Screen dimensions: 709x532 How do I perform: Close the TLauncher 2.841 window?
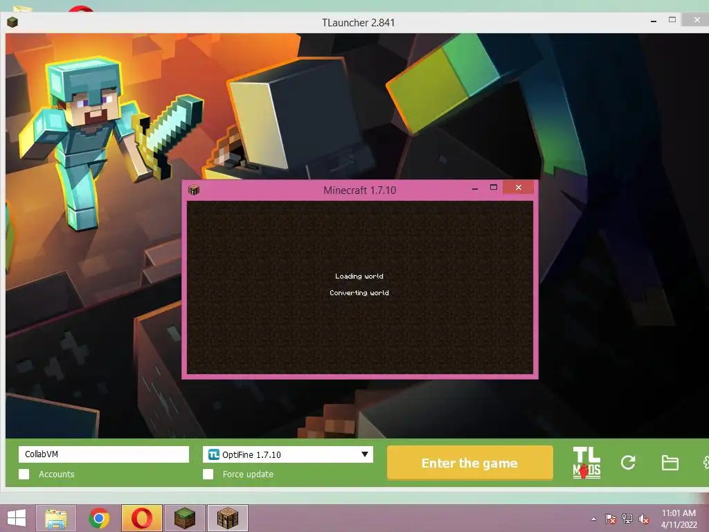coord(697,19)
